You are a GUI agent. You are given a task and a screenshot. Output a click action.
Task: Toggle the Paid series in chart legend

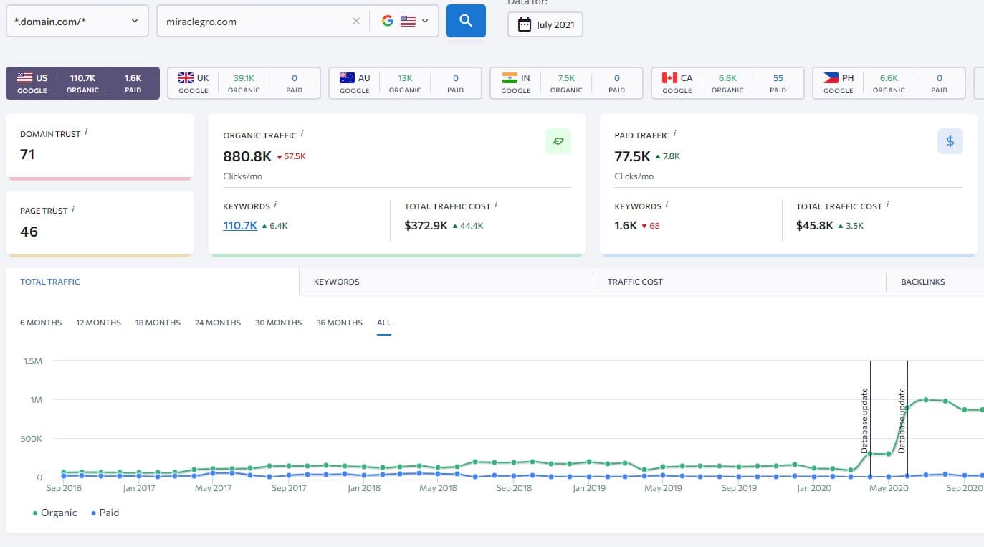105,513
